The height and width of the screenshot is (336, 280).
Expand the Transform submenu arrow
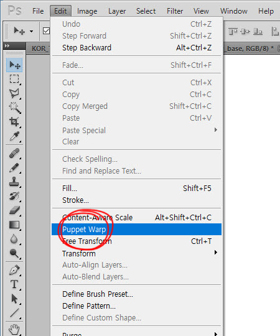pos(216,253)
